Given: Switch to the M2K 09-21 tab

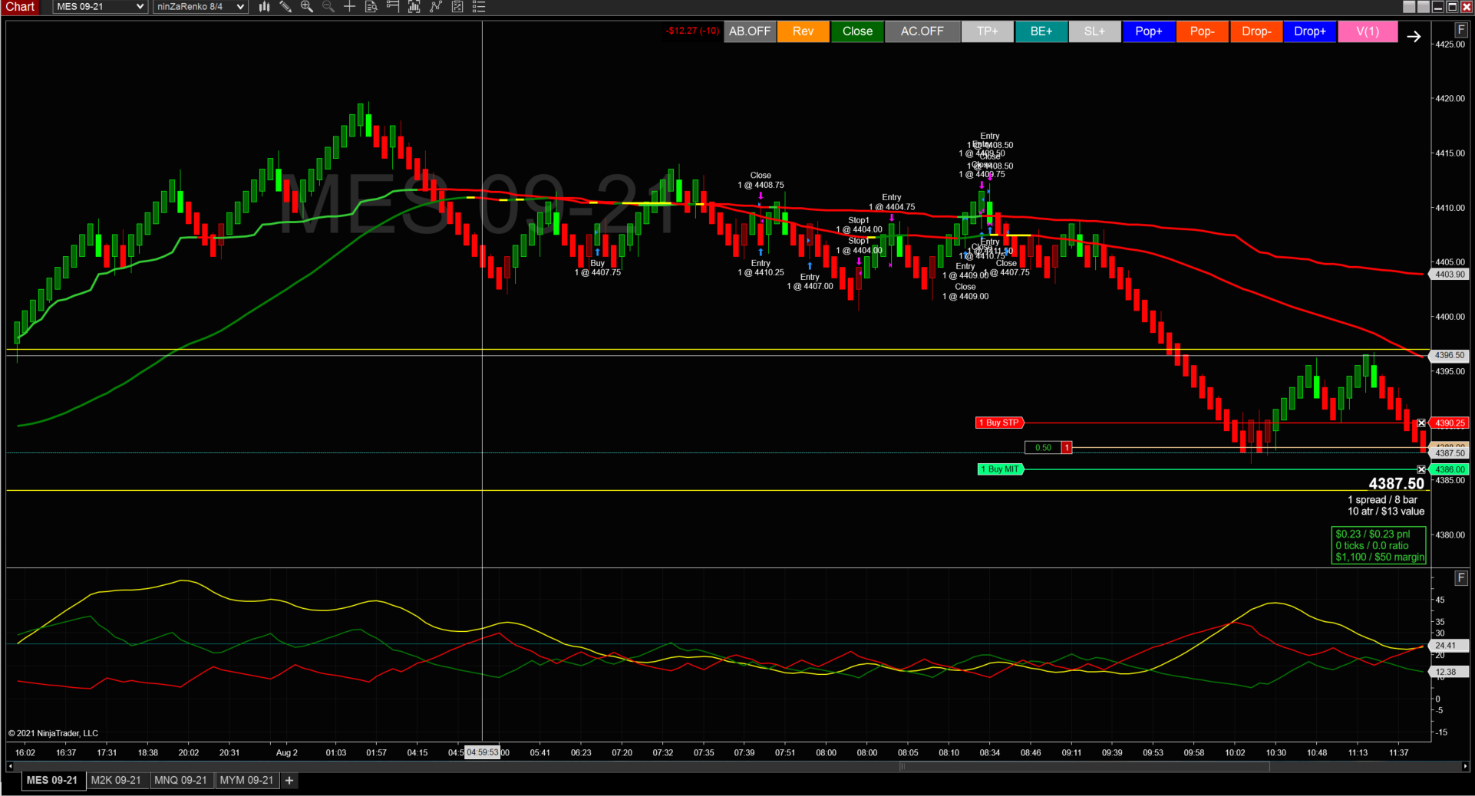Looking at the screenshot, I should pyautogui.click(x=116, y=781).
